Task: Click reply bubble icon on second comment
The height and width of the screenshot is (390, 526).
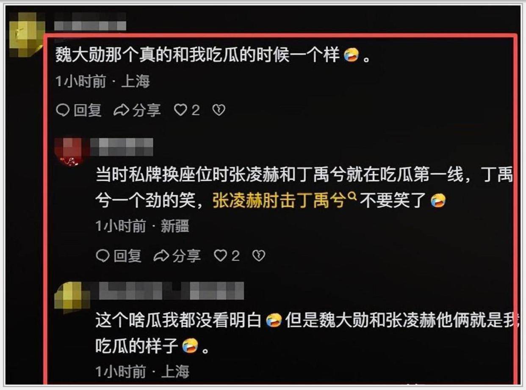Action: 103,255
